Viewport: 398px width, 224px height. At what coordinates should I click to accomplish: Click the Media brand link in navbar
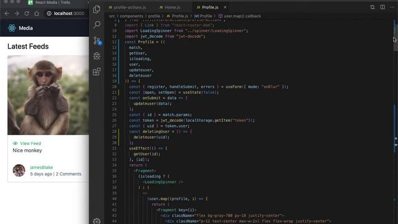point(25,28)
